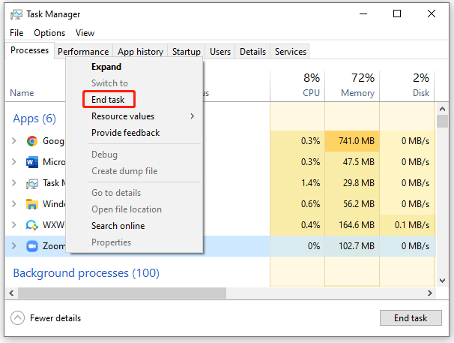This screenshot has width=454, height=343.
Task: Expand the Zoom process group
Action: (x=14, y=246)
